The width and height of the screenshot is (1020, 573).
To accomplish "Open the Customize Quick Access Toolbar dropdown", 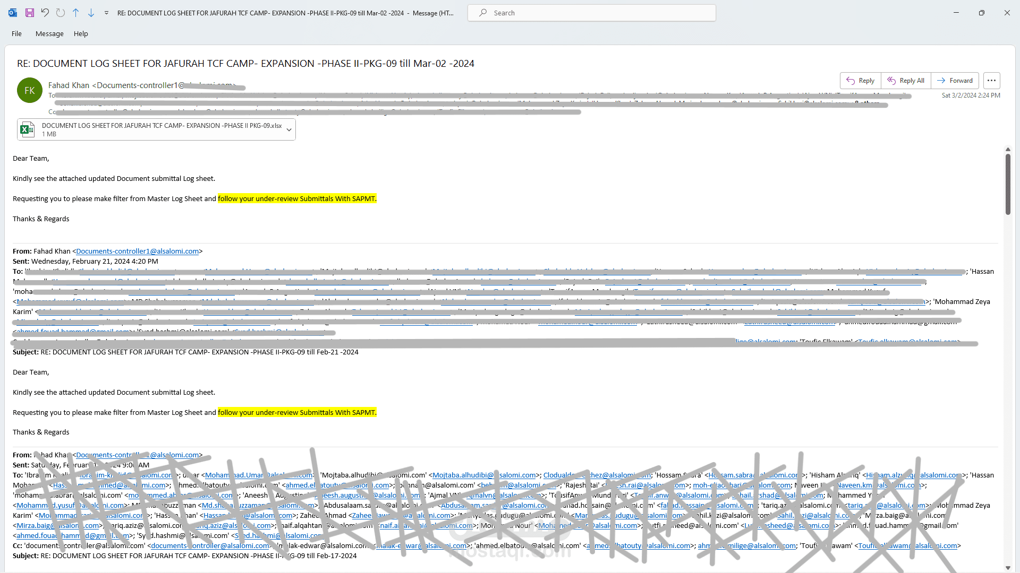I will coord(106,13).
